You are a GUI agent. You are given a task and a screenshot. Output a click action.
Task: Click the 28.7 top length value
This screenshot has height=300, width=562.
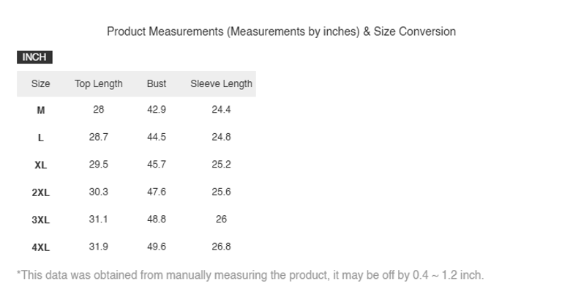tap(99, 138)
